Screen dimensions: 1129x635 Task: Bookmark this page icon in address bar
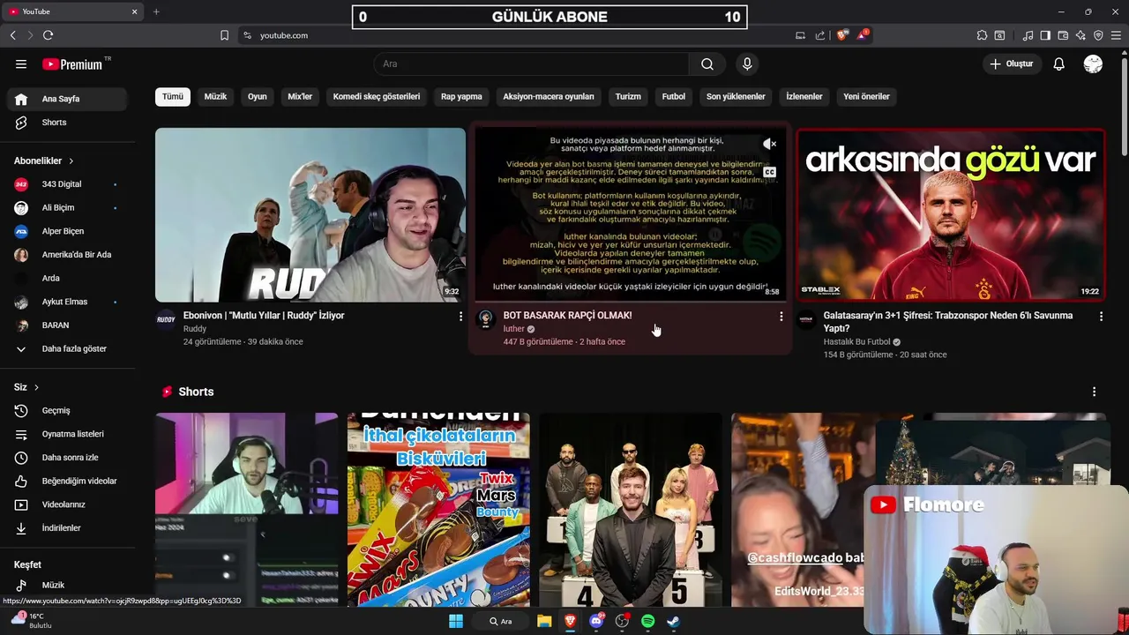pos(224,35)
